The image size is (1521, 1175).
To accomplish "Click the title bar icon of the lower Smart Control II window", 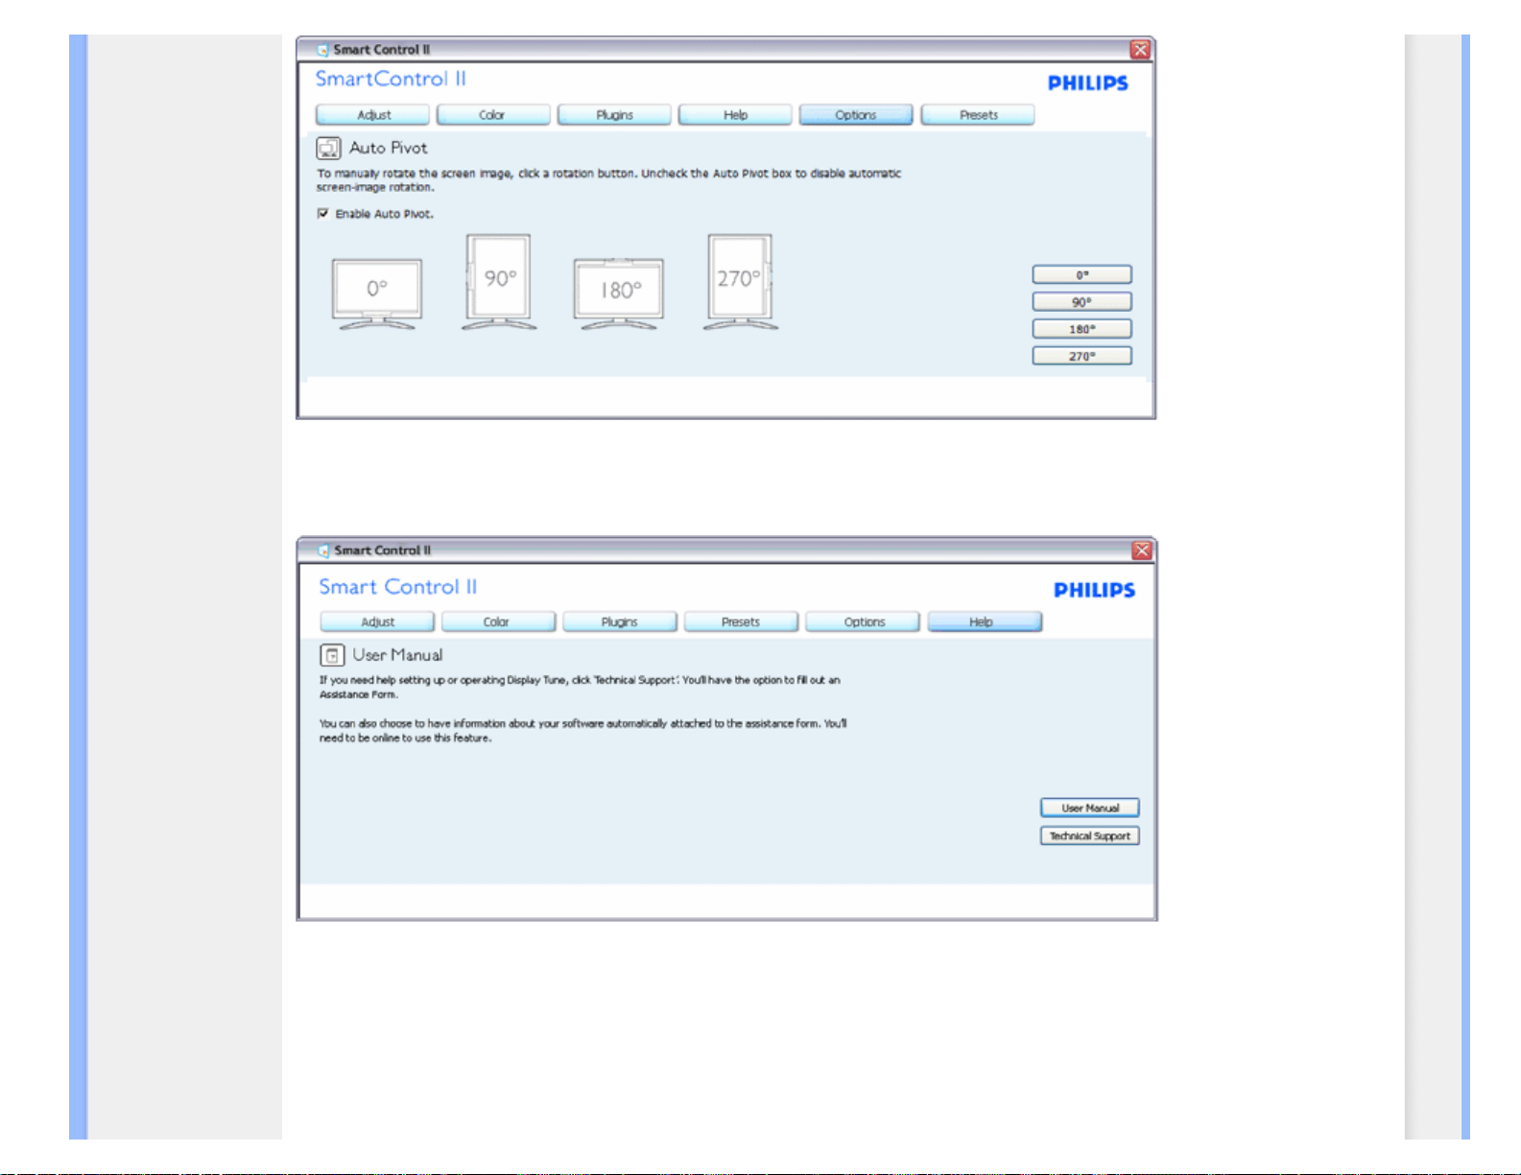I will click(x=324, y=551).
